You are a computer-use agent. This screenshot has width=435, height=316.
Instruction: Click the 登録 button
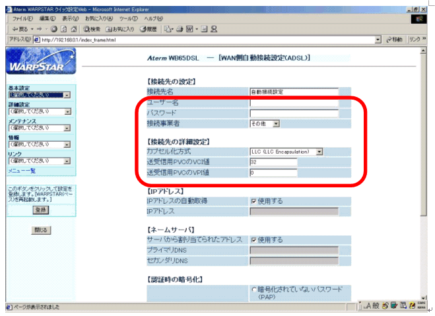pyautogui.click(x=41, y=209)
